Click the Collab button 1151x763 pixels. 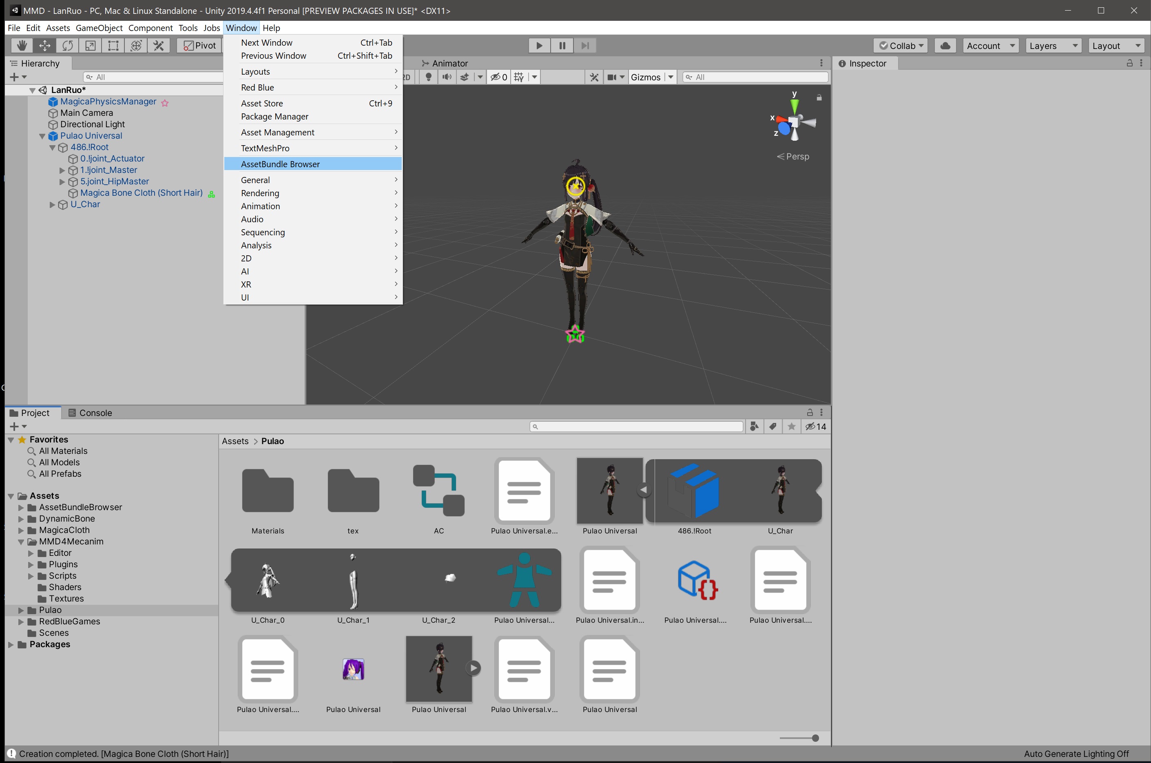(x=900, y=46)
